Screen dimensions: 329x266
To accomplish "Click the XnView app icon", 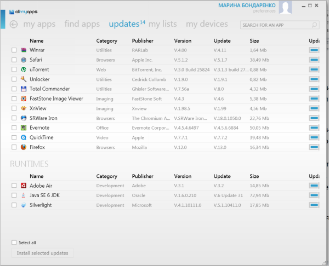I will 24,108.
